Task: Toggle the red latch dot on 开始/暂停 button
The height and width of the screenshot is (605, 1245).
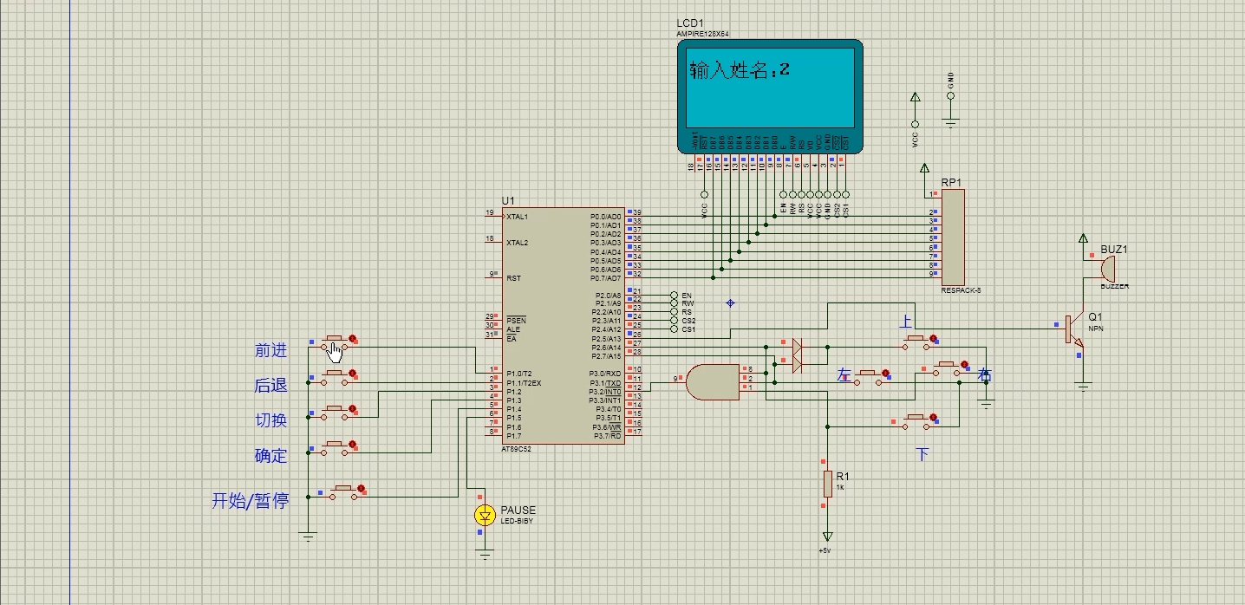Action: point(362,488)
